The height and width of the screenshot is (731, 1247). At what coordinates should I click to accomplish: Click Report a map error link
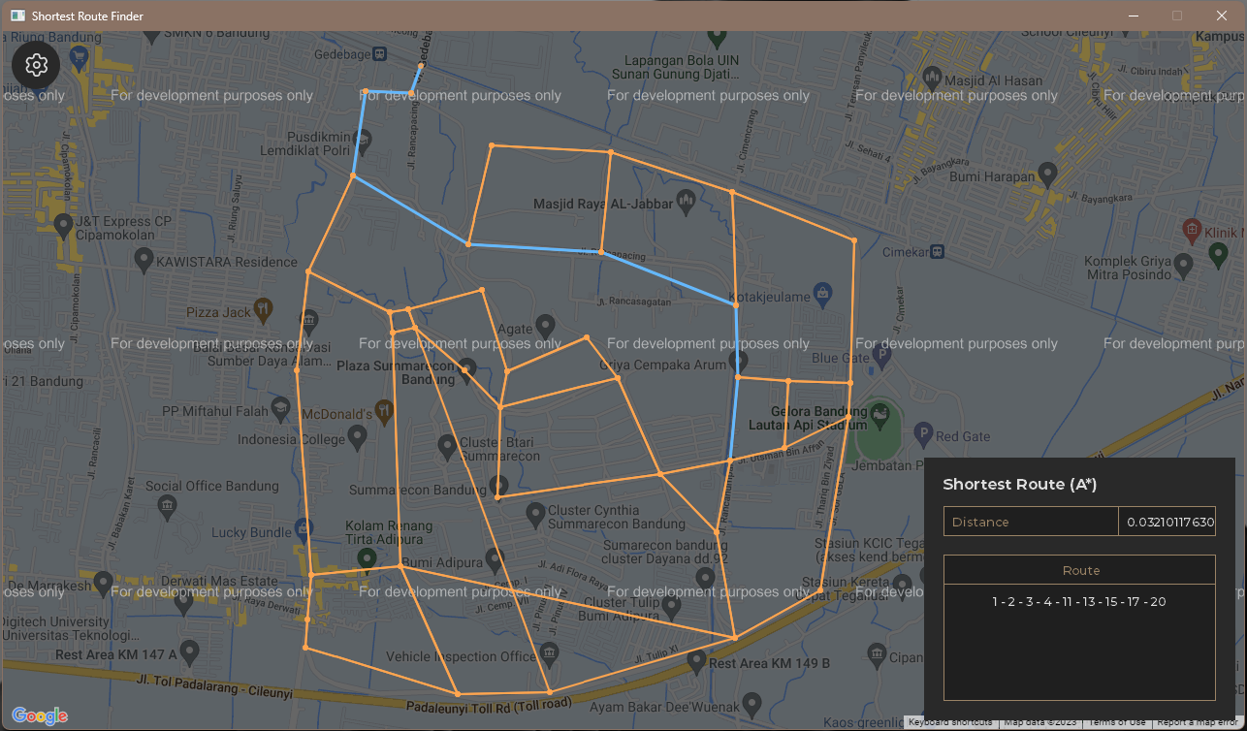[1198, 722]
